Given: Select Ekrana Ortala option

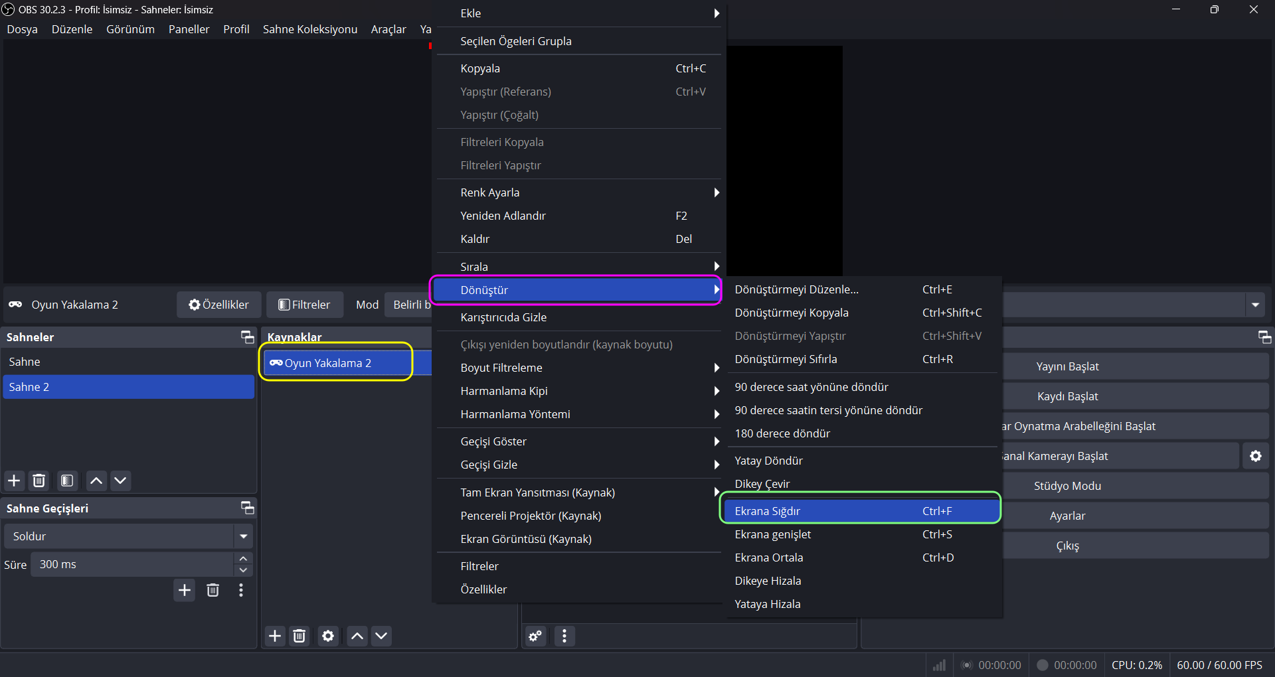Looking at the screenshot, I should 861,558.
